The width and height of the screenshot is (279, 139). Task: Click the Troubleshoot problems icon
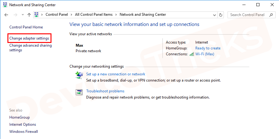pyautogui.click(x=79, y=92)
